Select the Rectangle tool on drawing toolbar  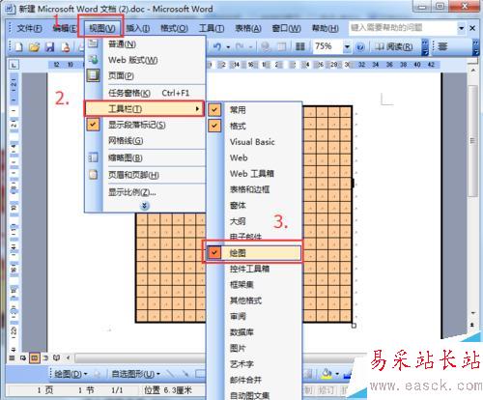point(200,374)
